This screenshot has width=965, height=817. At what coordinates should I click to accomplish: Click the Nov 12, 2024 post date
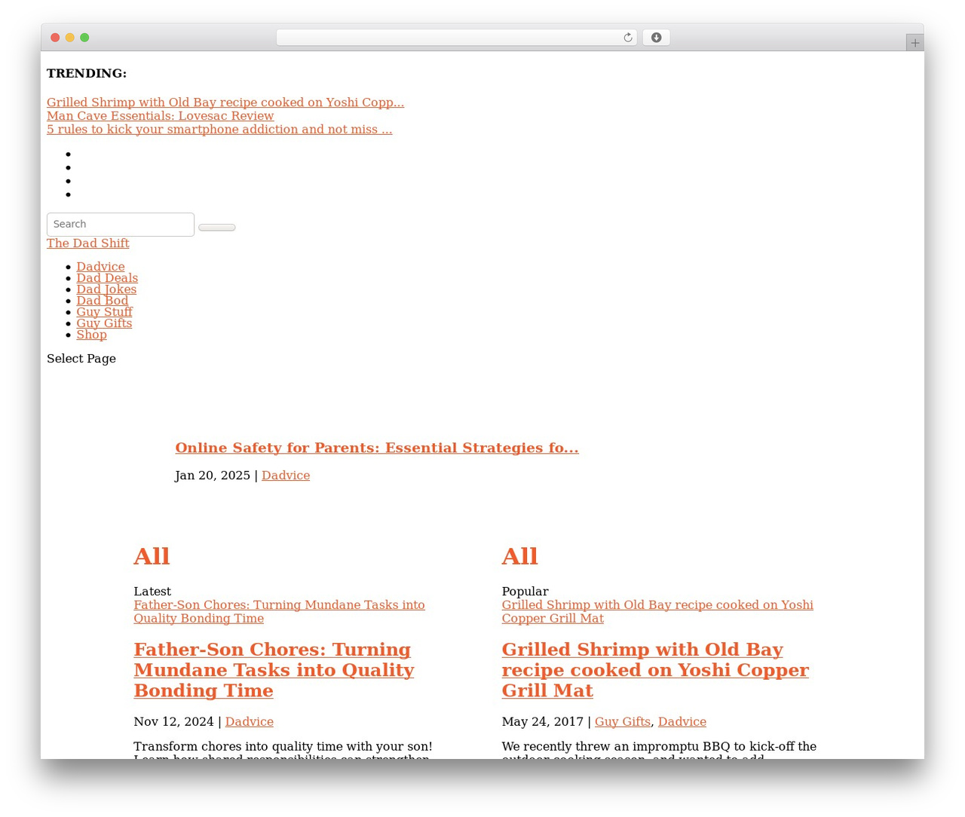pos(173,722)
